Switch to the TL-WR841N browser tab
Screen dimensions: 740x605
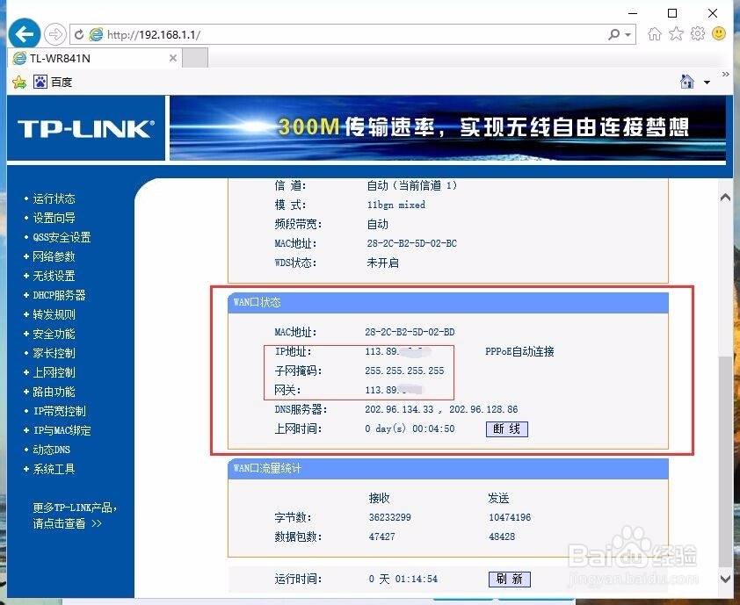pos(88,58)
